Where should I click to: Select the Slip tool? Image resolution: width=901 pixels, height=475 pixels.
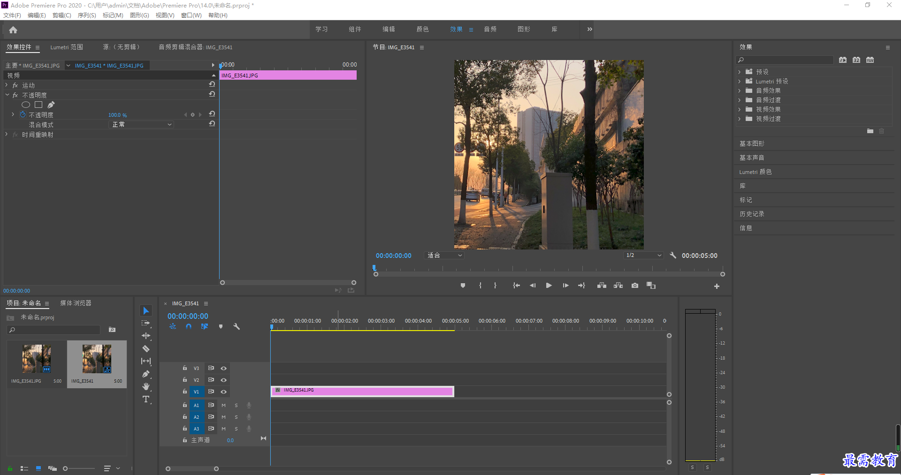pos(146,361)
